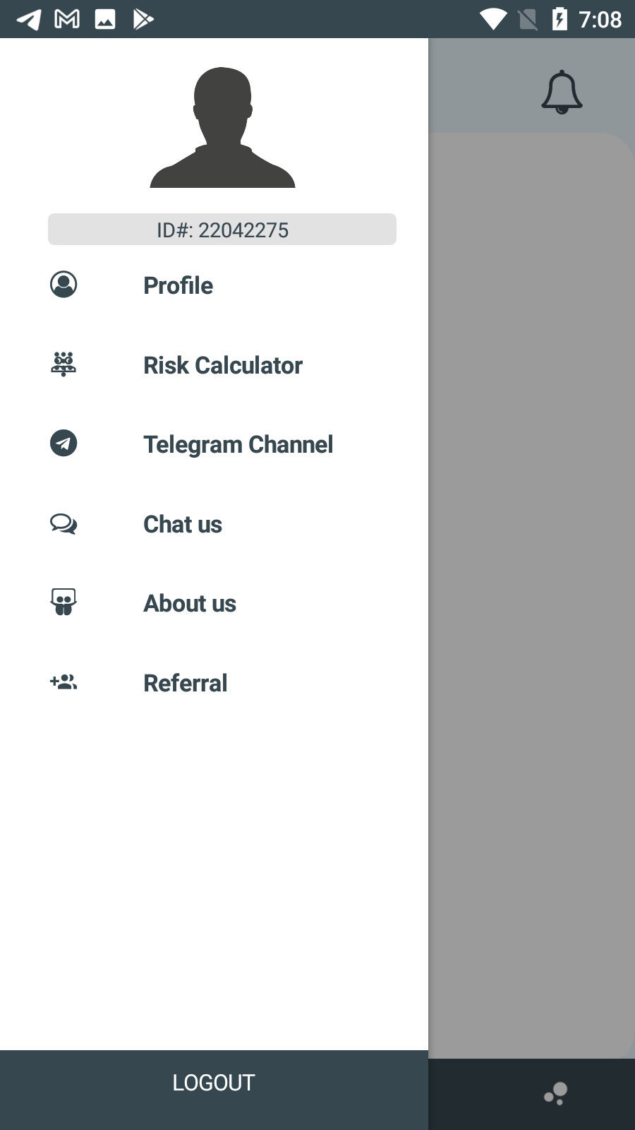
Task: Tap the Risk Calculator icon
Action: pos(64,364)
